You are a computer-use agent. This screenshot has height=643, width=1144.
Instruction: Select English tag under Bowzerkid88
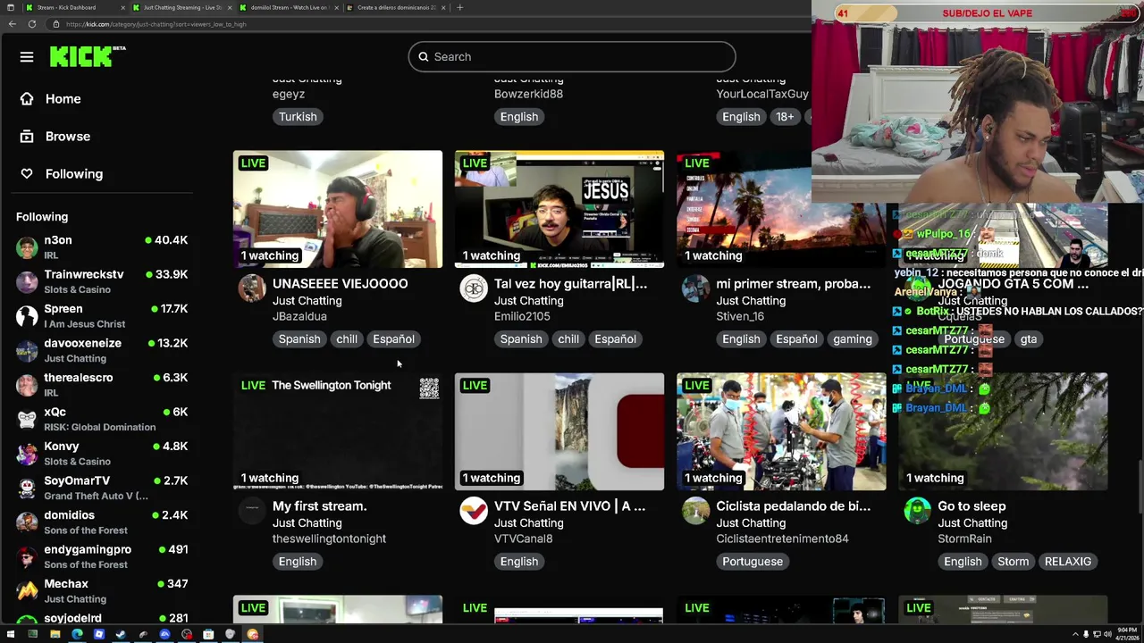pos(519,117)
